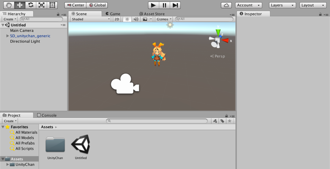
Task: Click the red X axis gizmo cone
Action: pos(225,40)
